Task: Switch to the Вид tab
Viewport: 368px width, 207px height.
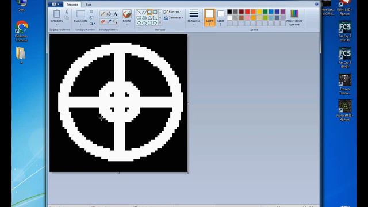Action: click(89, 5)
